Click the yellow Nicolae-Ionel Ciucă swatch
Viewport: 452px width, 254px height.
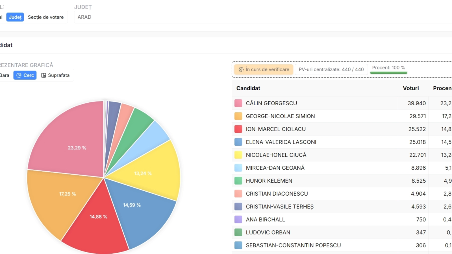pyautogui.click(x=238, y=155)
